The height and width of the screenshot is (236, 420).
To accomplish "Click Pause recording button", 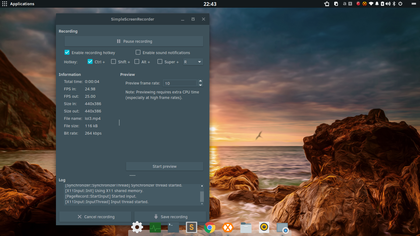I will [x=134, y=41].
